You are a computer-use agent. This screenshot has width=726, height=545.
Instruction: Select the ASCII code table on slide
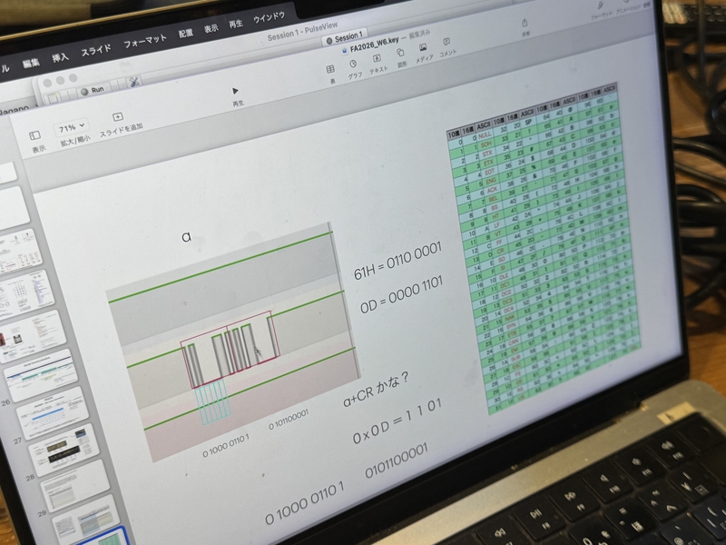[x=543, y=248]
